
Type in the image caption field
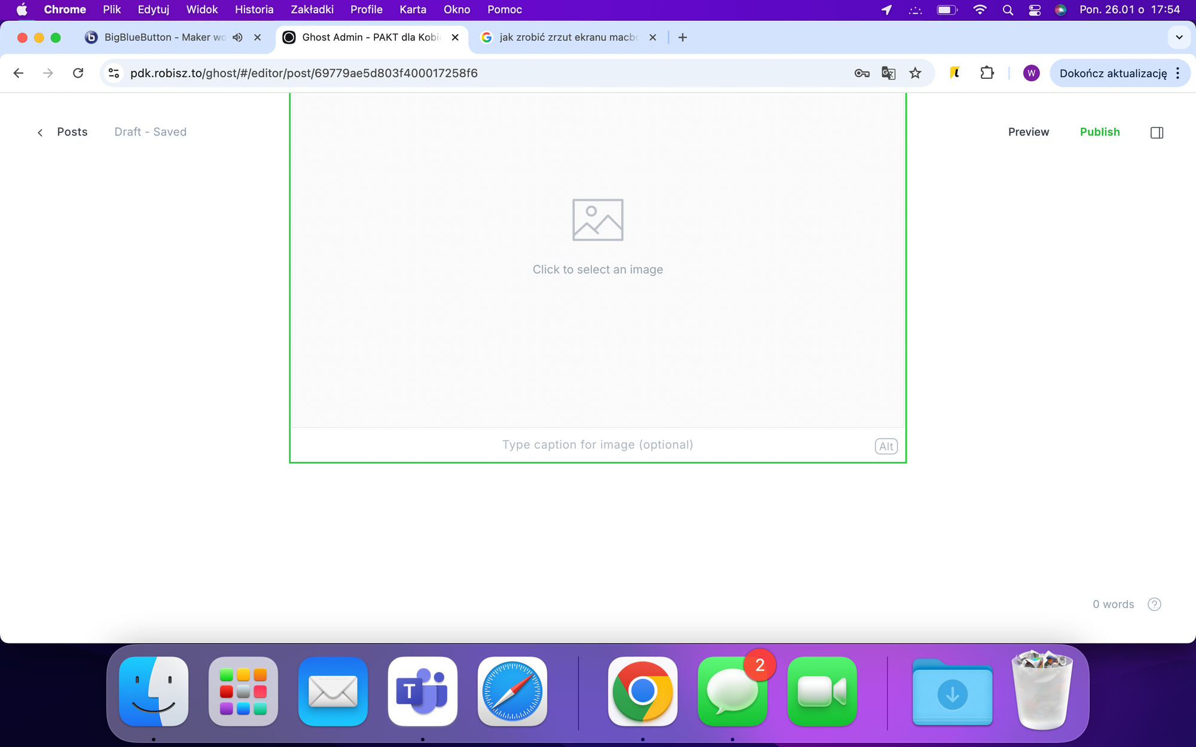(597, 445)
